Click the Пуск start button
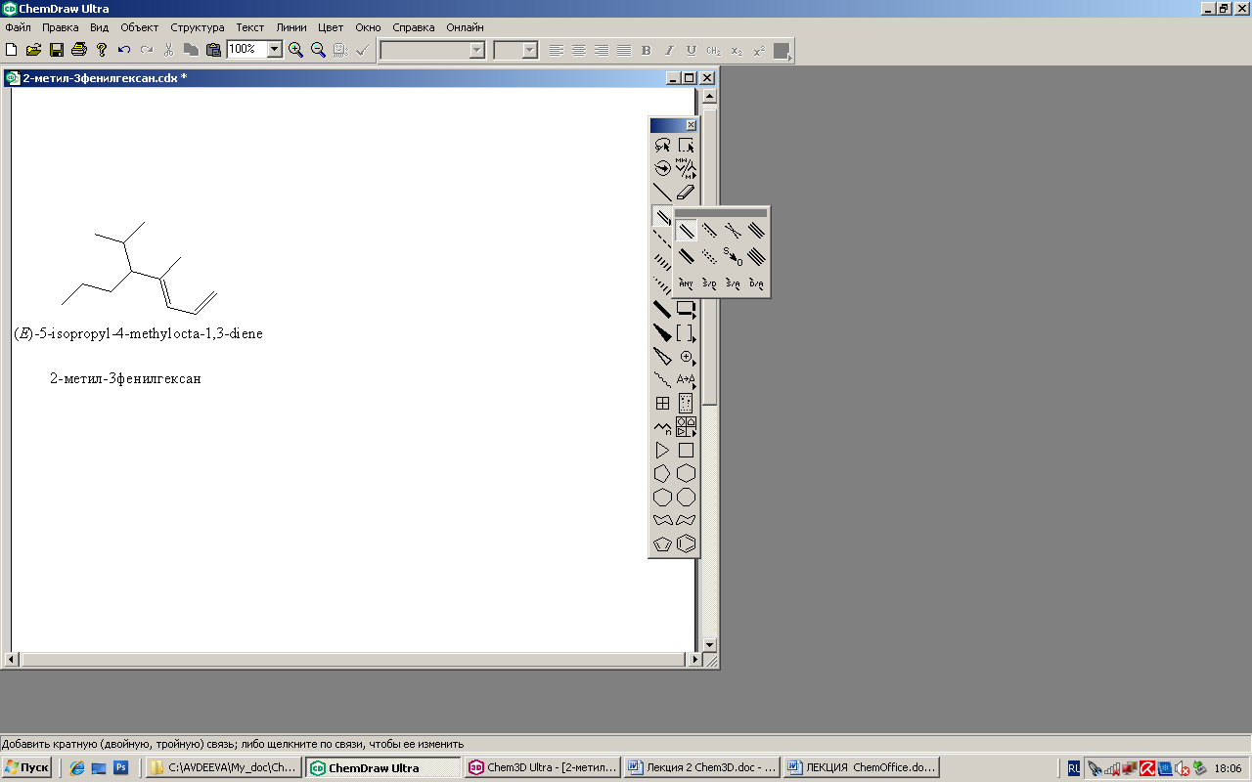 26,767
